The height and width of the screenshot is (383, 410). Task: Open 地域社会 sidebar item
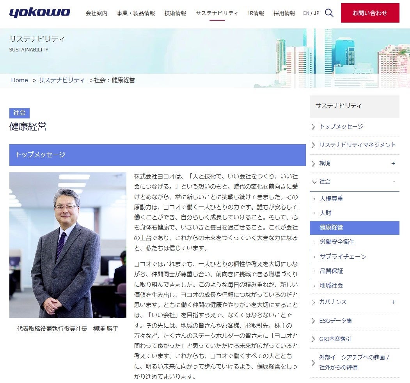click(x=331, y=286)
